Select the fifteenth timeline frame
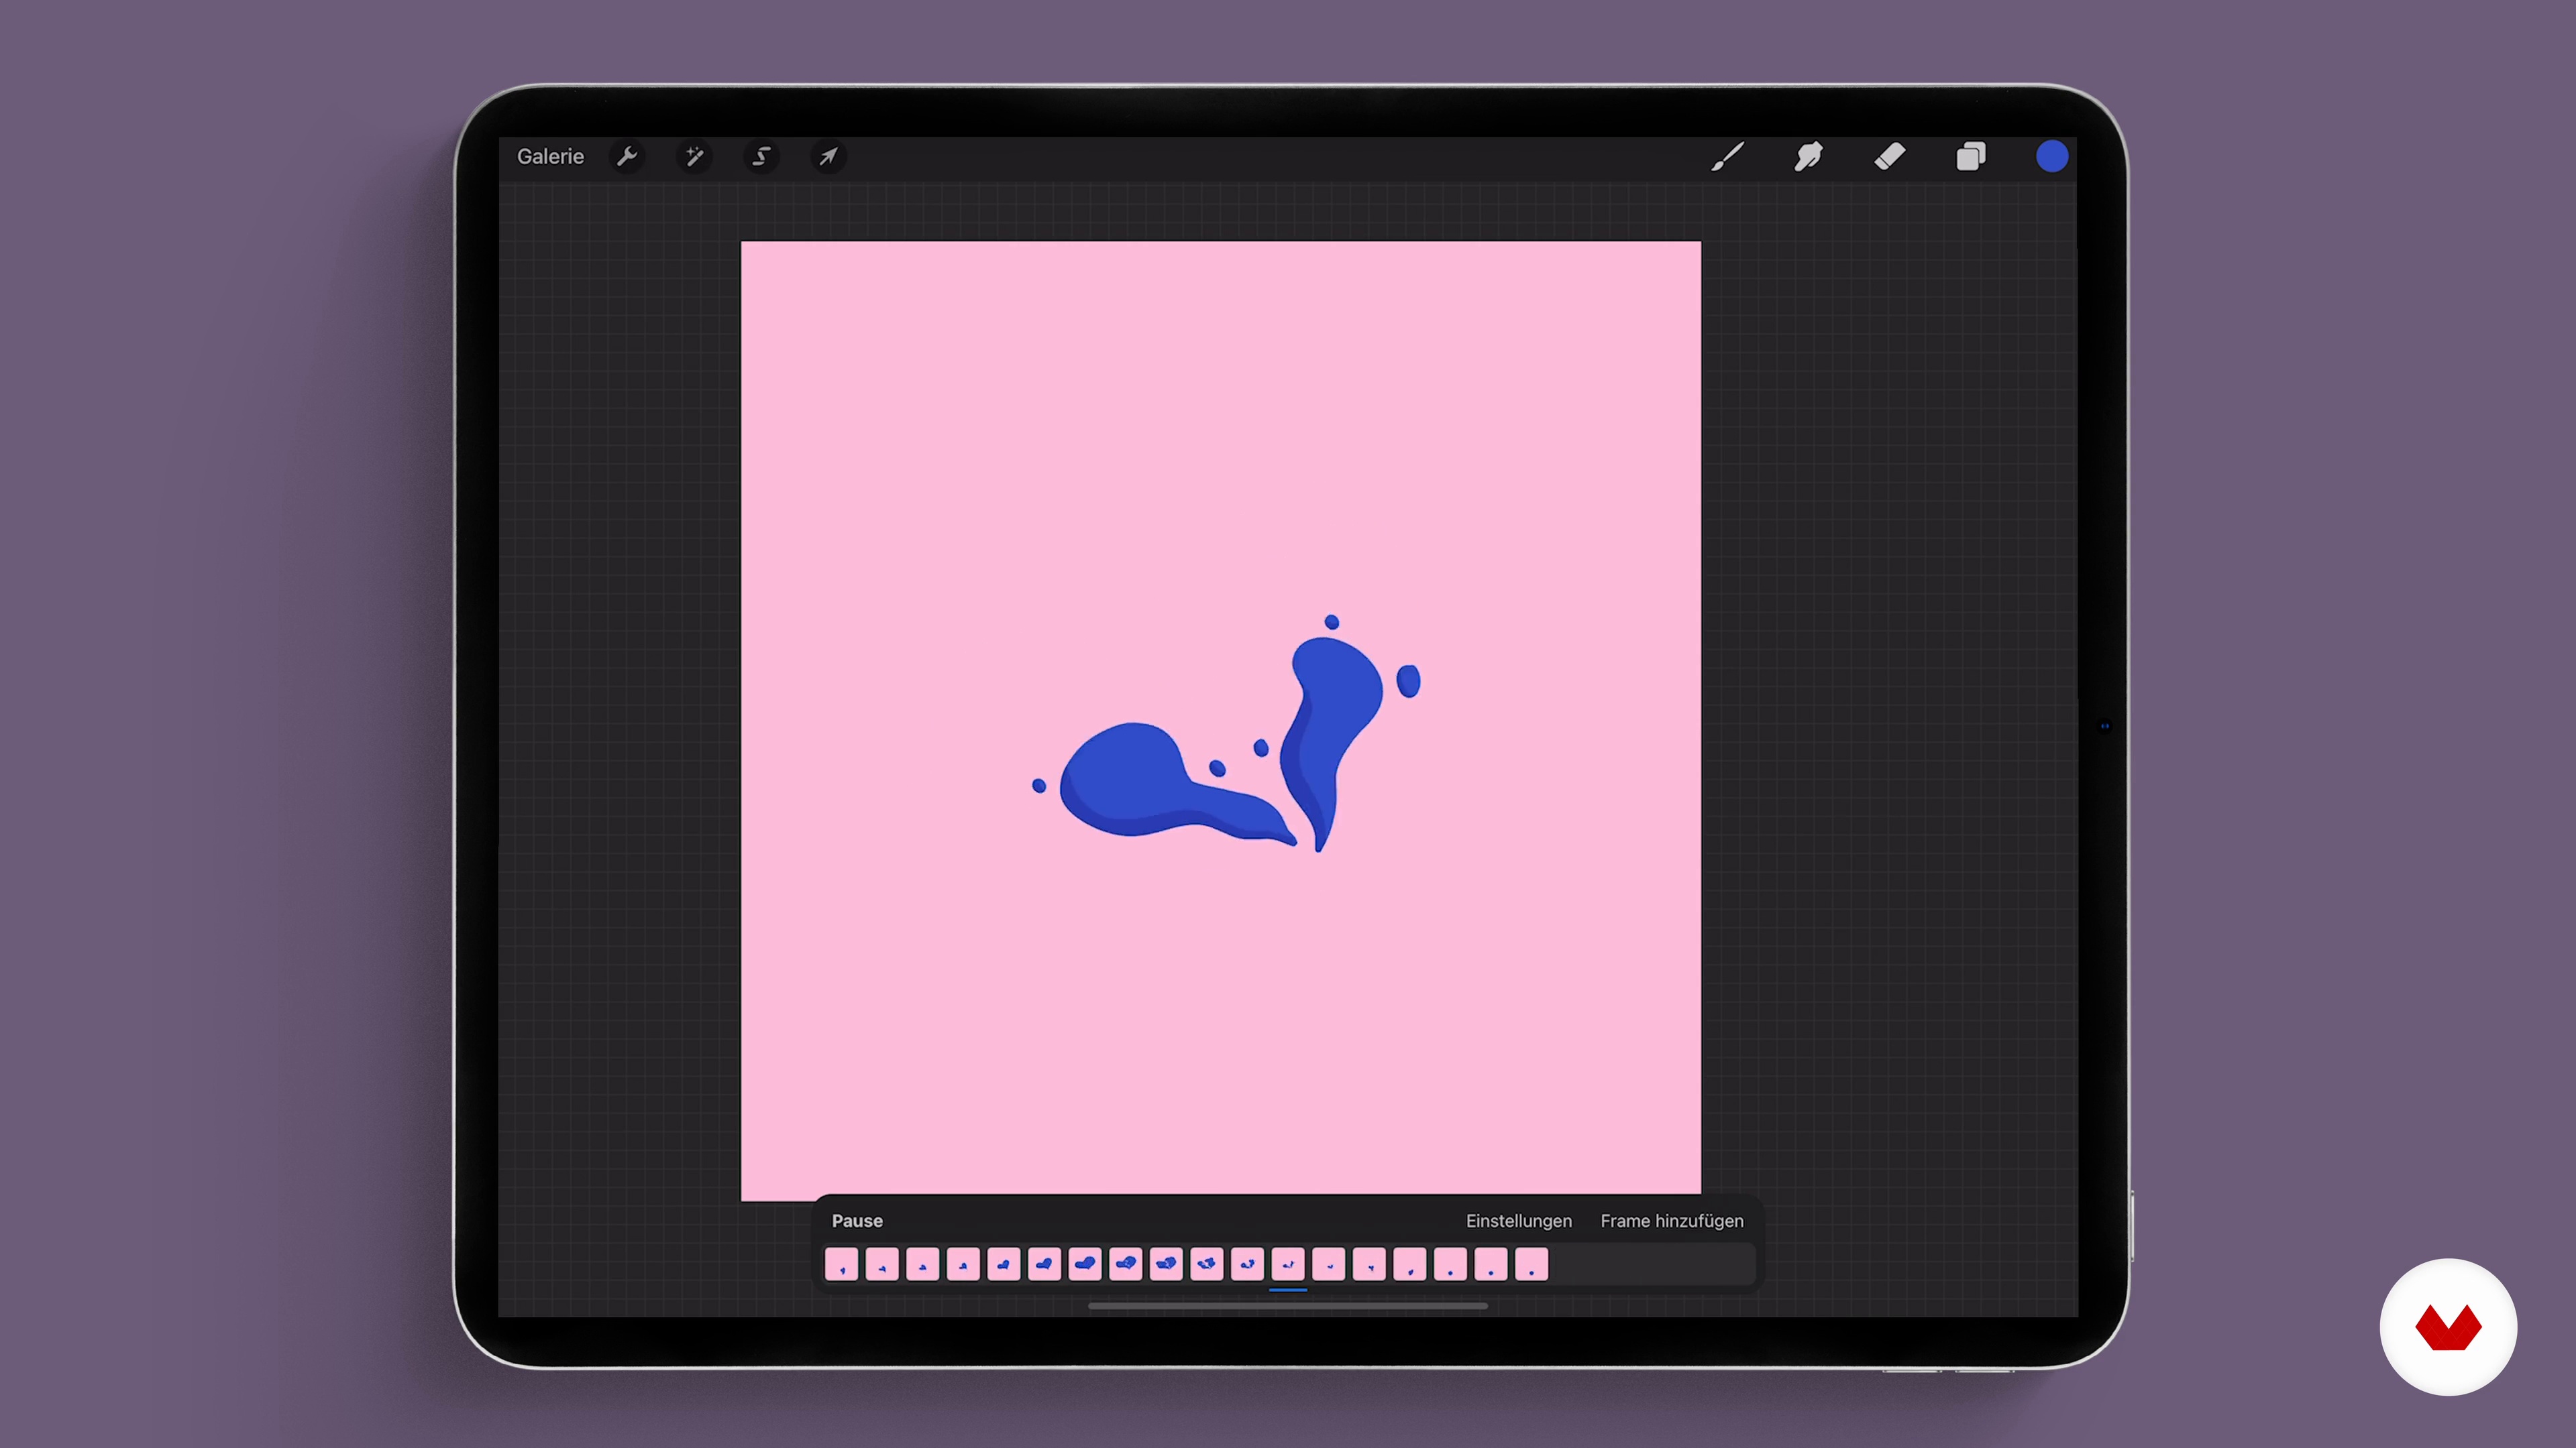This screenshot has width=2576, height=1448. (1410, 1264)
